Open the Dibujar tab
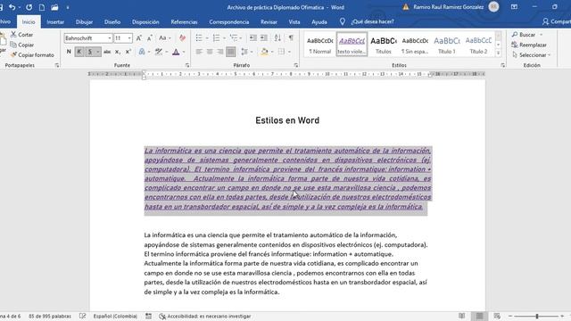The image size is (571, 321). pos(84,21)
